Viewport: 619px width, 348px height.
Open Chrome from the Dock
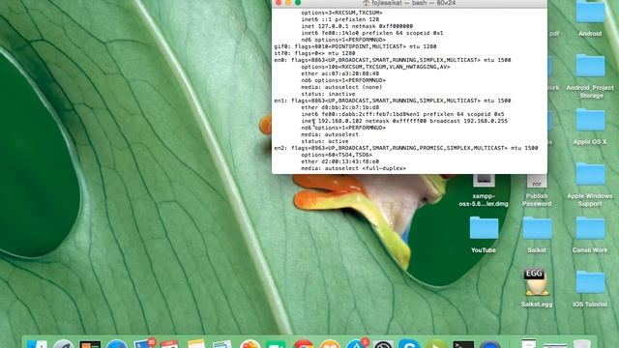(303, 344)
